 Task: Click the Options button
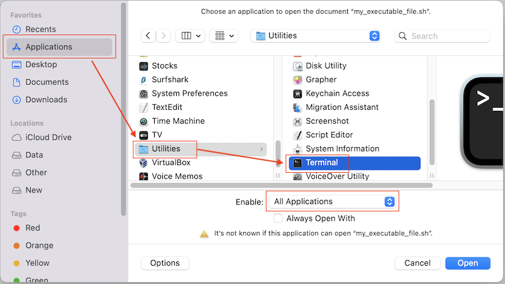coord(165,263)
